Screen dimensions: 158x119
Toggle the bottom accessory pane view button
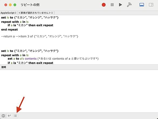(x=142, y=5)
